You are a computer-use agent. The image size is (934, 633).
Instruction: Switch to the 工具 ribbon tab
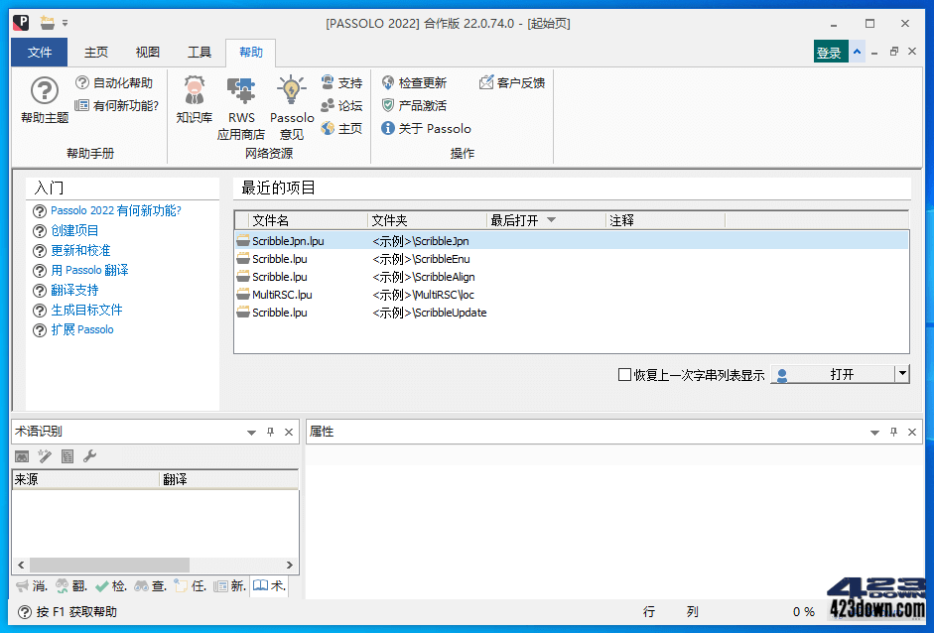(199, 52)
